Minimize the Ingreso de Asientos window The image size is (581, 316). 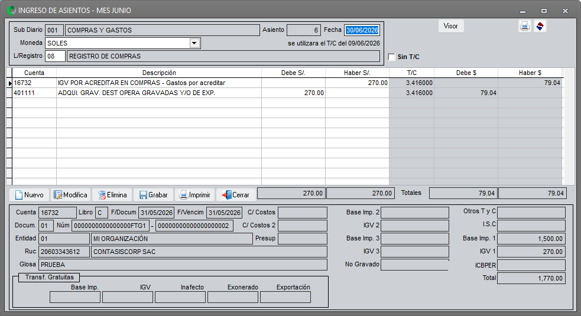(523, 11)
